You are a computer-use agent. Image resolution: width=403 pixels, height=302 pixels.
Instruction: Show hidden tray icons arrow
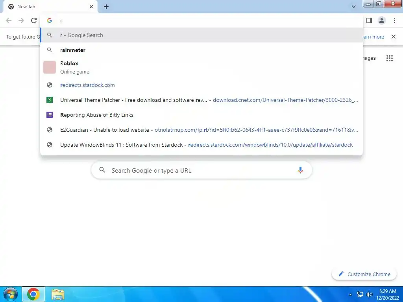(x=350, y=295)
